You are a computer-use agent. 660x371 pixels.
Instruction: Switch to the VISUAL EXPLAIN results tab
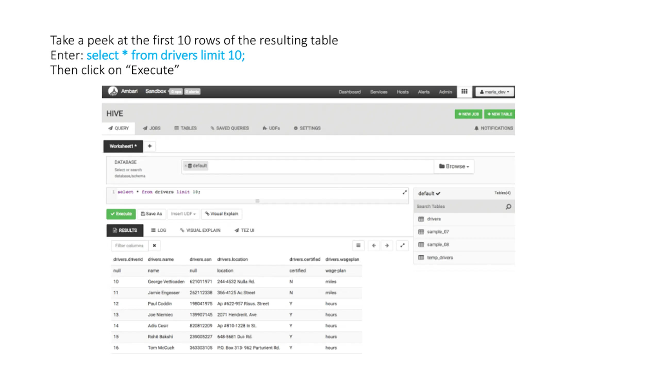click(x=200, y=230)
